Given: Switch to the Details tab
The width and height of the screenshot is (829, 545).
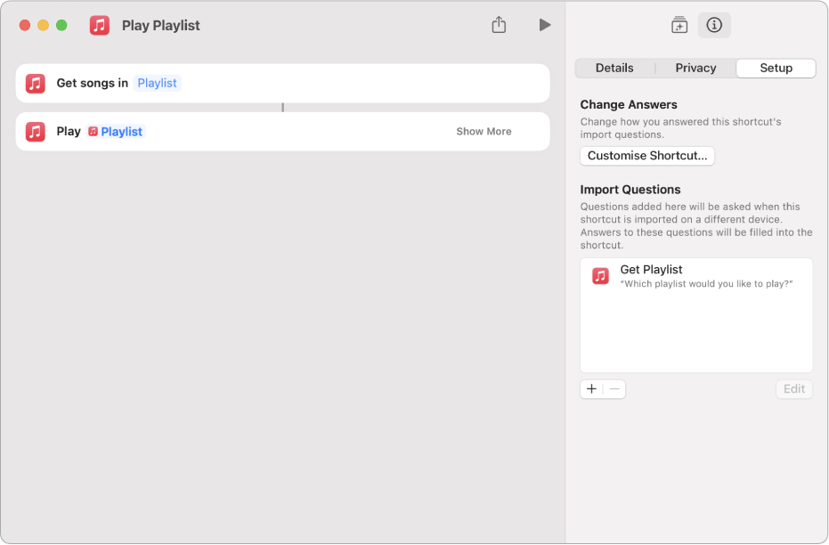Looking at the screenshot, I should point(614,69).
